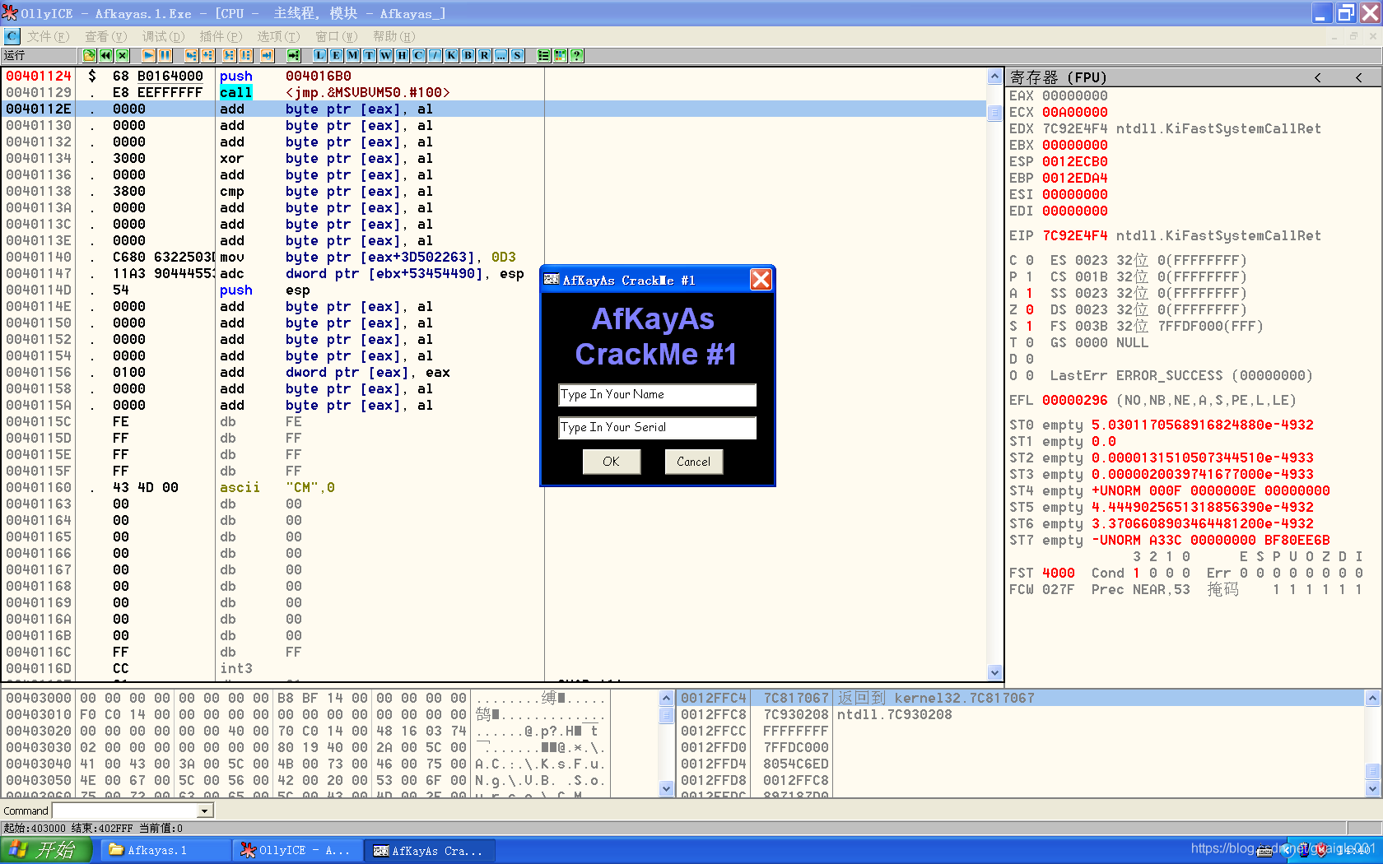Click the Run program play icon
Image resolution: width=1383 pixels, height=864 pixels.
(x=149, y=55)
